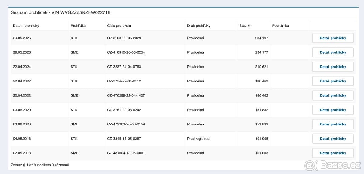Open Detail prohlídky for protocol CZ-410910-26-05-0254
Screen dimensions: 364x174
pyautogui.click(x=333, y=52)
